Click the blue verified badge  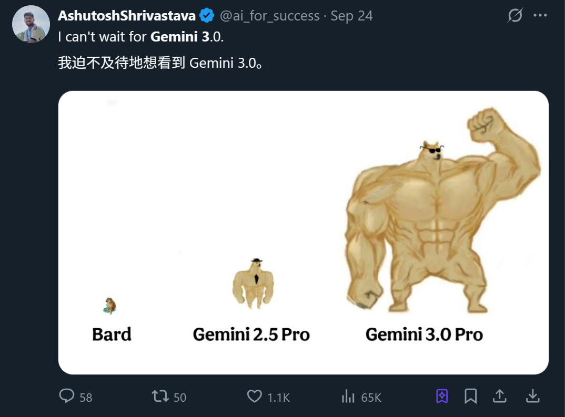tap(206, 16)
